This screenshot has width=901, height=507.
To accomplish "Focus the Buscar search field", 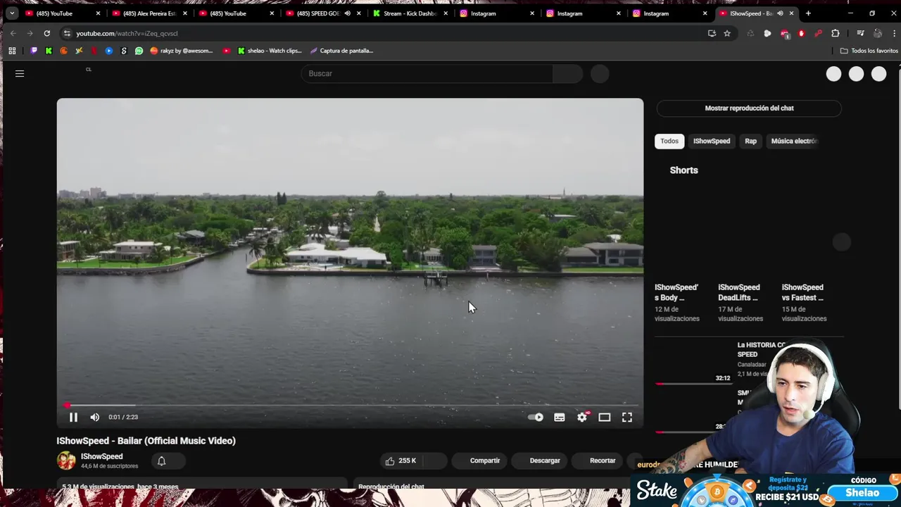I will point(427,73).
